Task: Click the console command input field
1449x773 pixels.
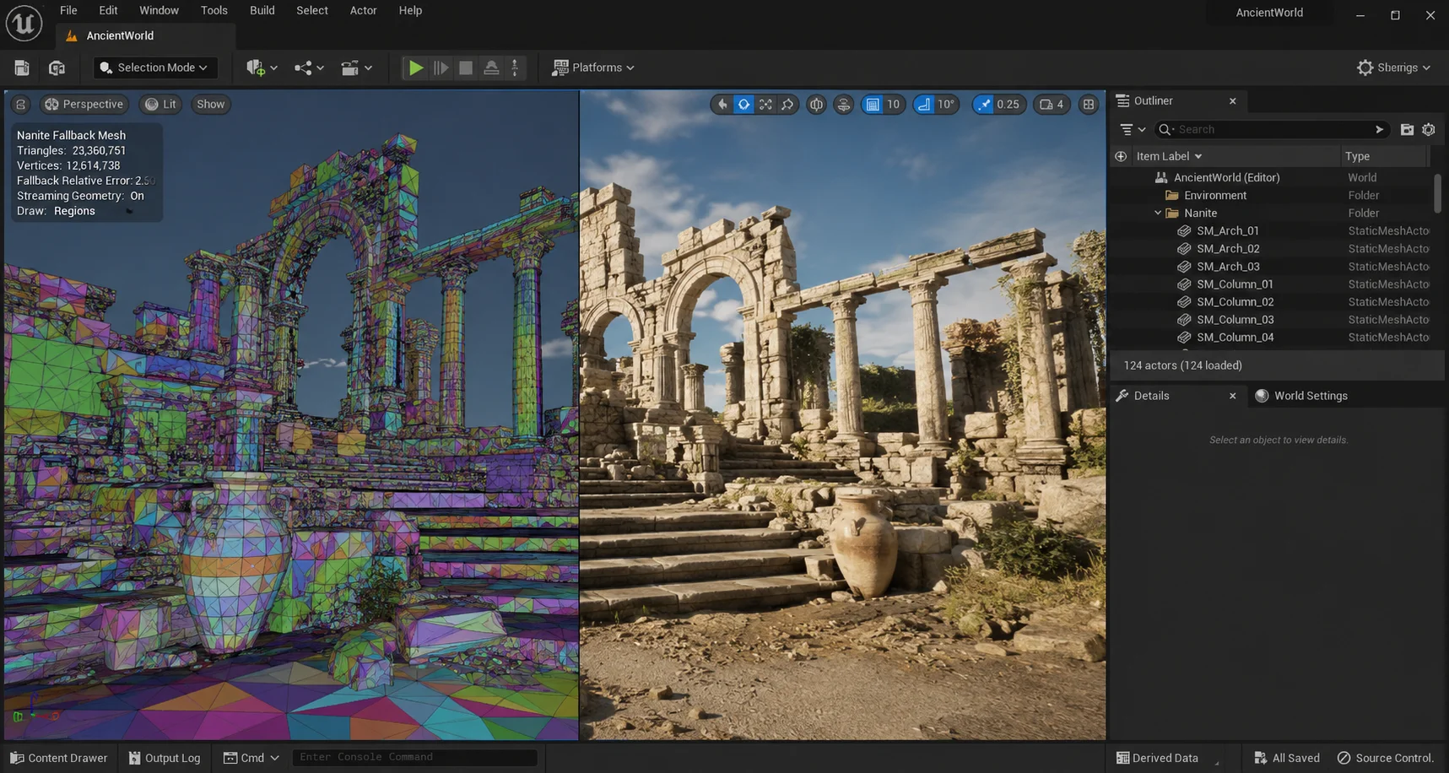Action: pos(414,757)
